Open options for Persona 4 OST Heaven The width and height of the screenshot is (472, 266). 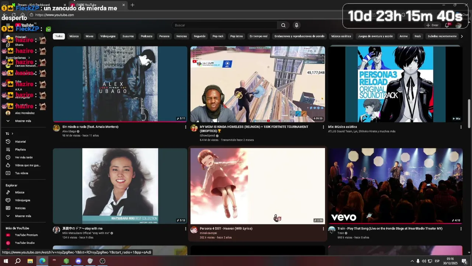pyautogui.click(x=323, y=229)
